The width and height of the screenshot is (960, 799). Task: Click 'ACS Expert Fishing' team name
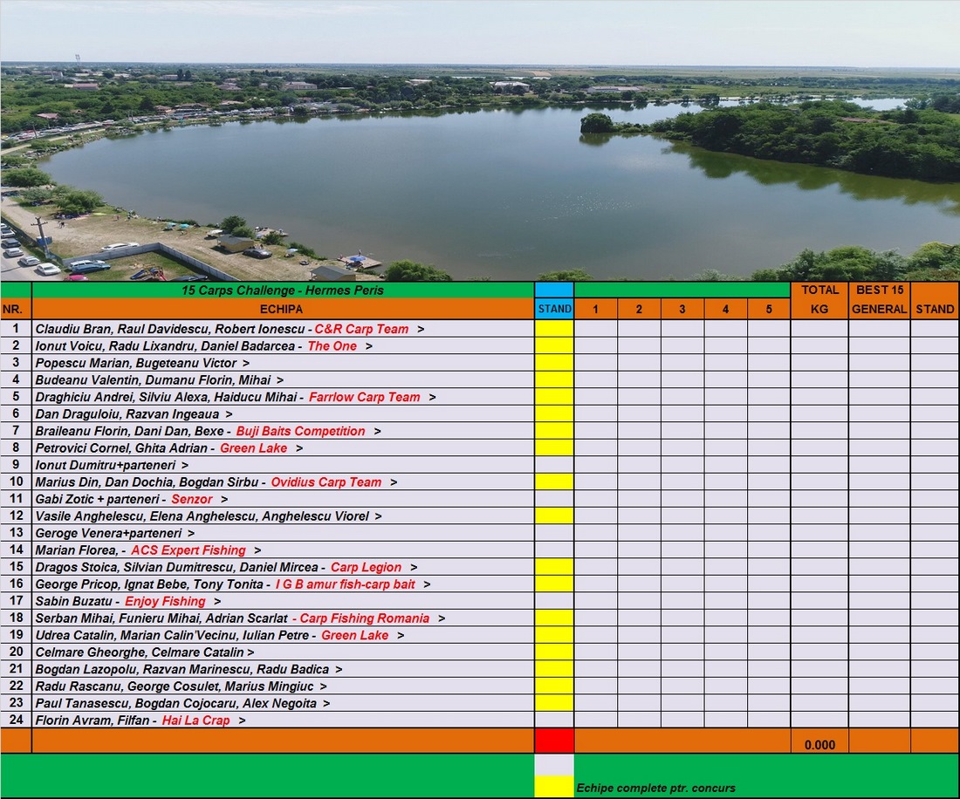coord(189,550)
